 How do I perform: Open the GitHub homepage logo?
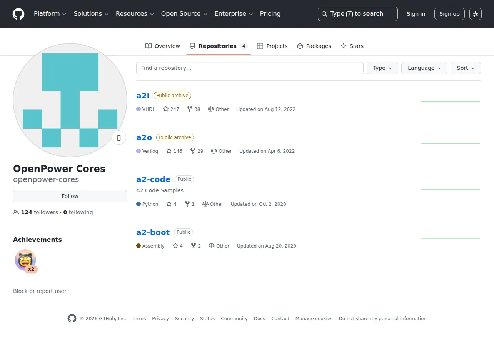point(18,14)
